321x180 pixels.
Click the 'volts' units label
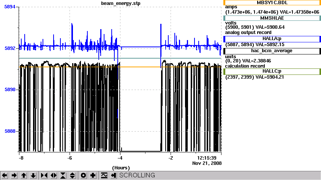pyautogui.click(x=231, y=23)
